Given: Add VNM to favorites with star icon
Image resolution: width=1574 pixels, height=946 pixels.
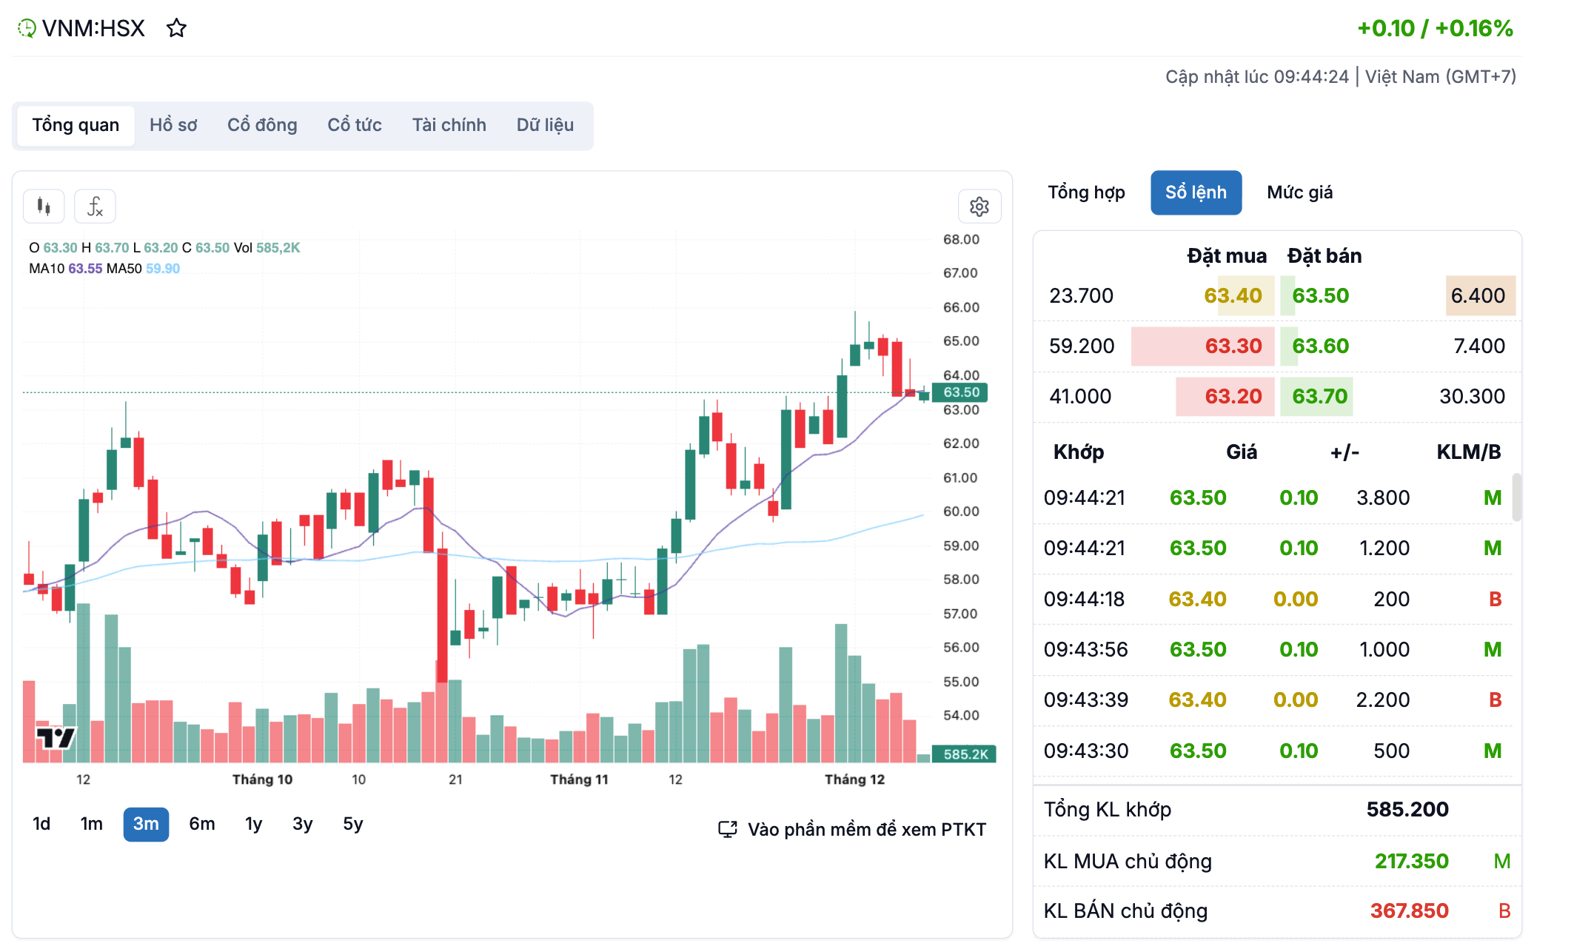Looking at the screenshot, I should coord(176,28).
